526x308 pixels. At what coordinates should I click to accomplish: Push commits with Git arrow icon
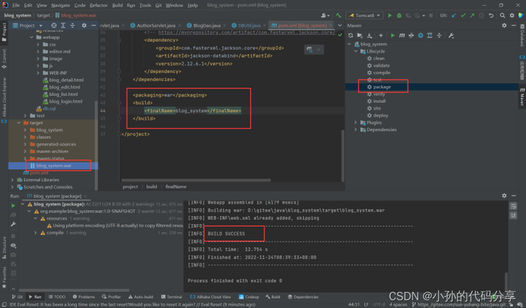(472, 16)
